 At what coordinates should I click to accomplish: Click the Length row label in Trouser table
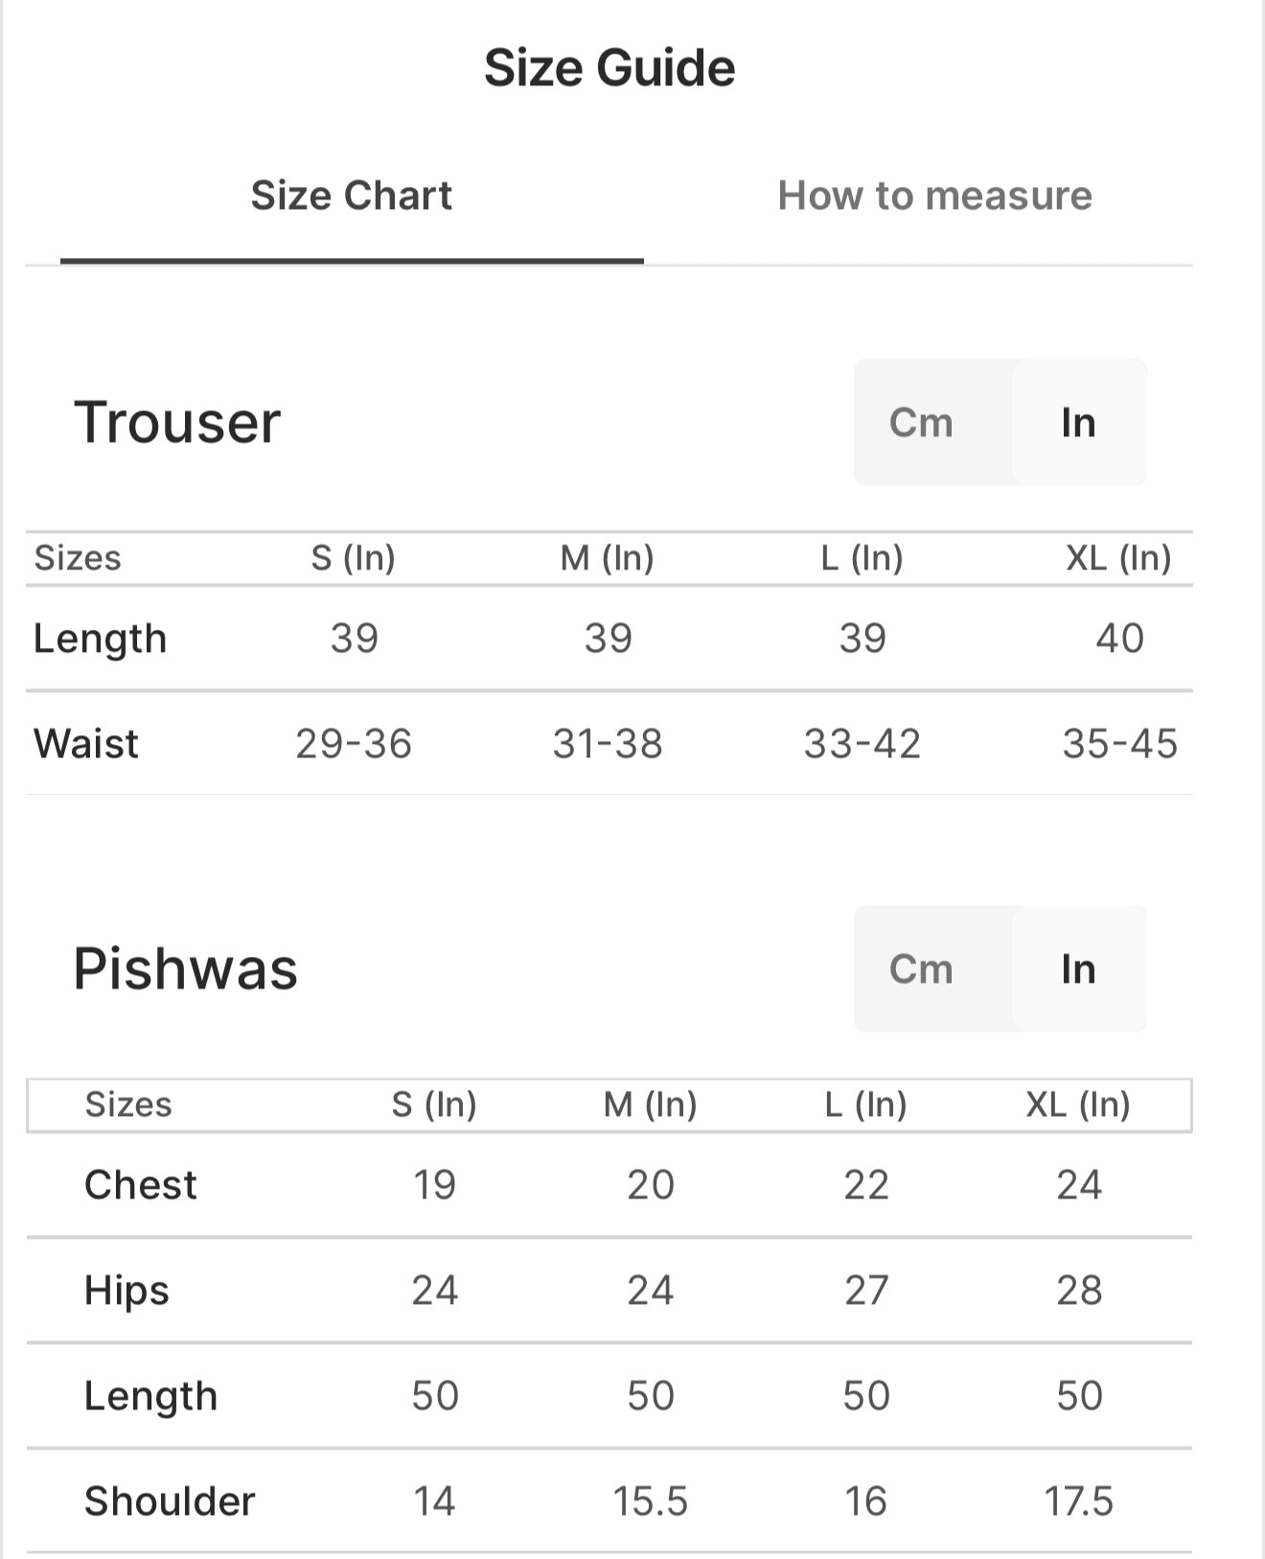100,638
